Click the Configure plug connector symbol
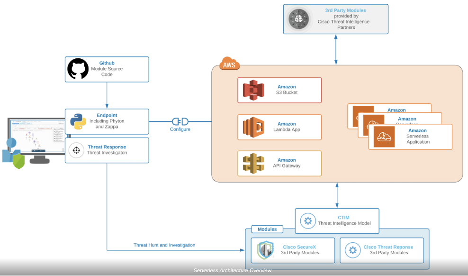The width and height of the screenshot is (468, 276). point(180,121)
